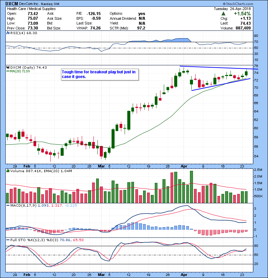Click the EPS value -0.59

96,18
